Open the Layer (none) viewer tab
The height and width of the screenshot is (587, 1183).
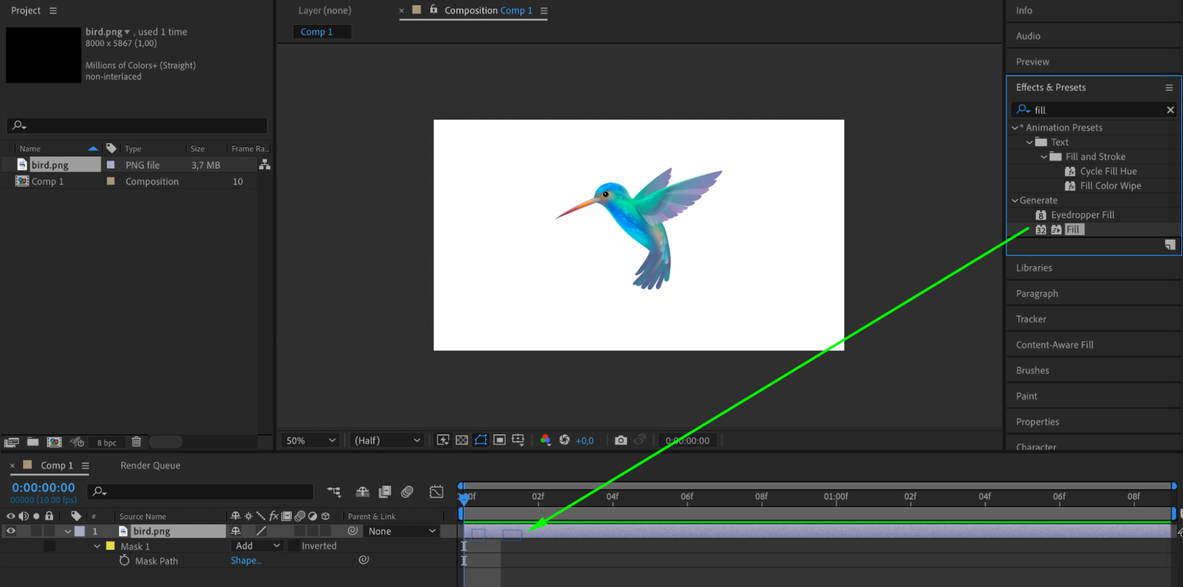click(x=324, y=11)
